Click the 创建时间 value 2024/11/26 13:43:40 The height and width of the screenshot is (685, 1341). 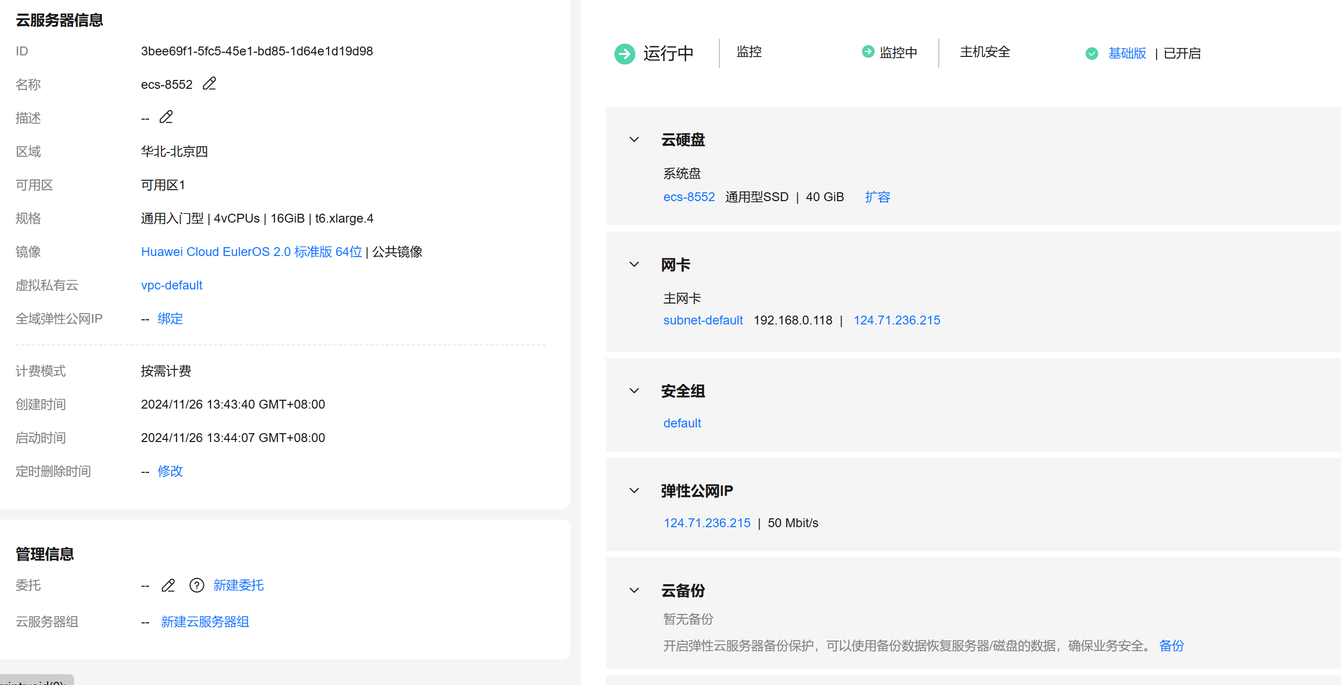click(233, 404)
